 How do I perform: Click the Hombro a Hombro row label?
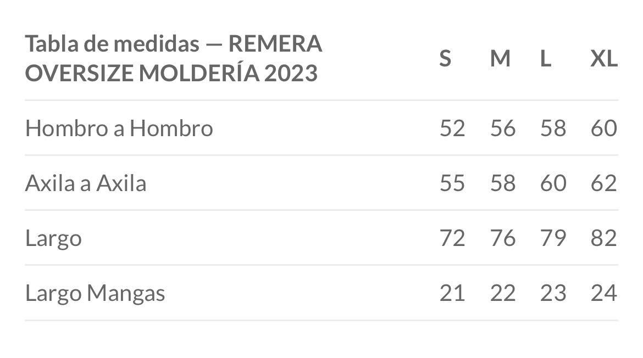click(x=119, y=128)
